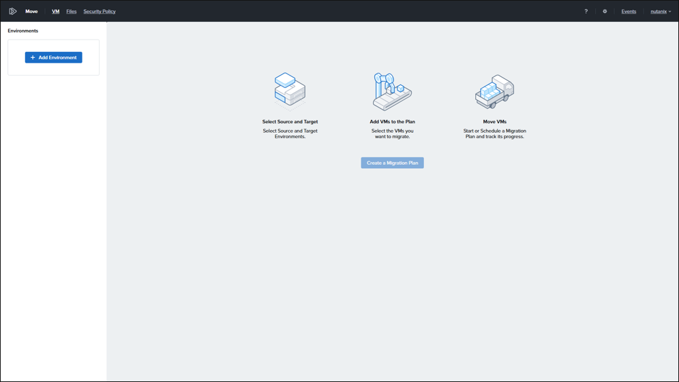Image resolution: width=679 pixels, height=382 pixels.
Task: Click the Move application logo icon
Action: point(12,12)
